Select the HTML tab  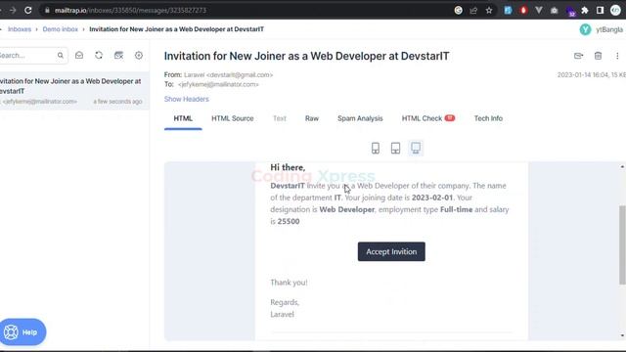click(x=183, y=118)
